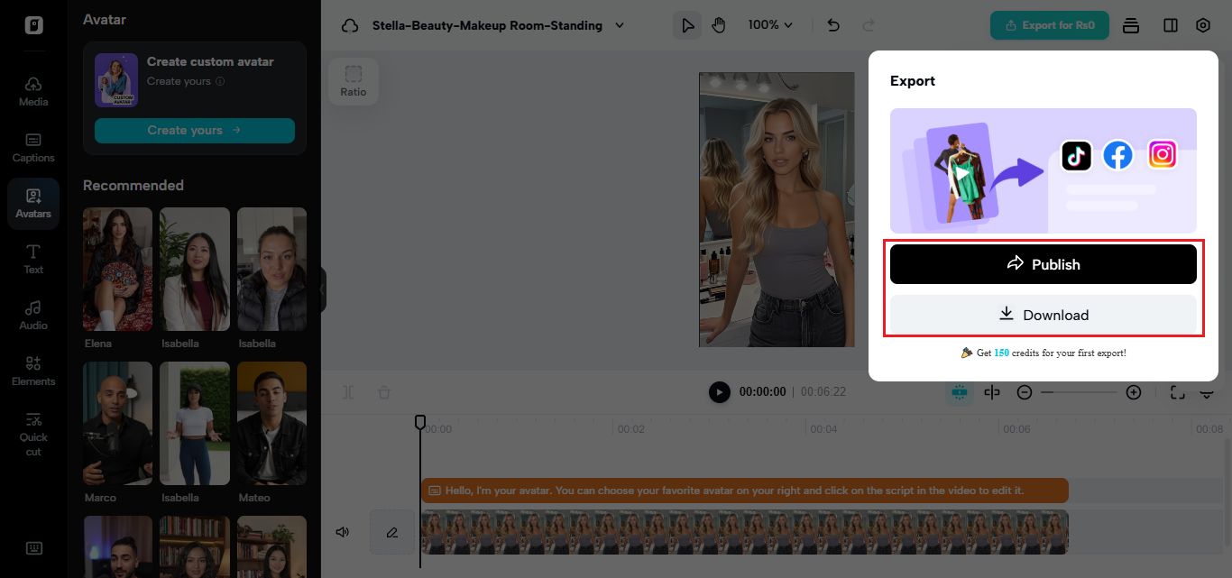Open the Captions panel
The image size is (1232, 578).
click(x=33, y=147)
